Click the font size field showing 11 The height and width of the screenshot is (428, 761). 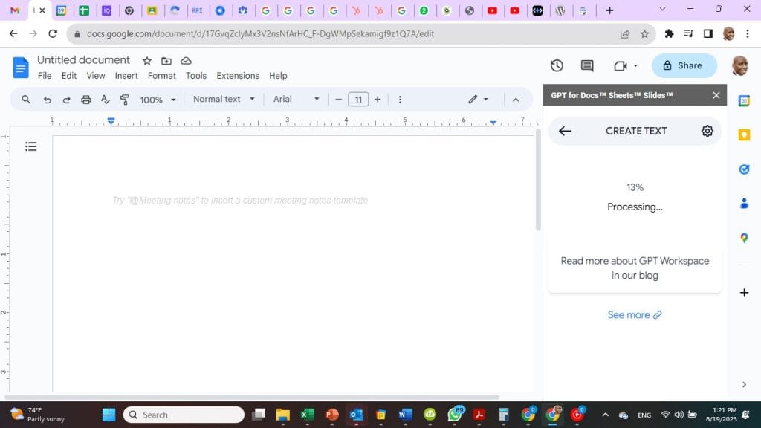tap(358, 99)
